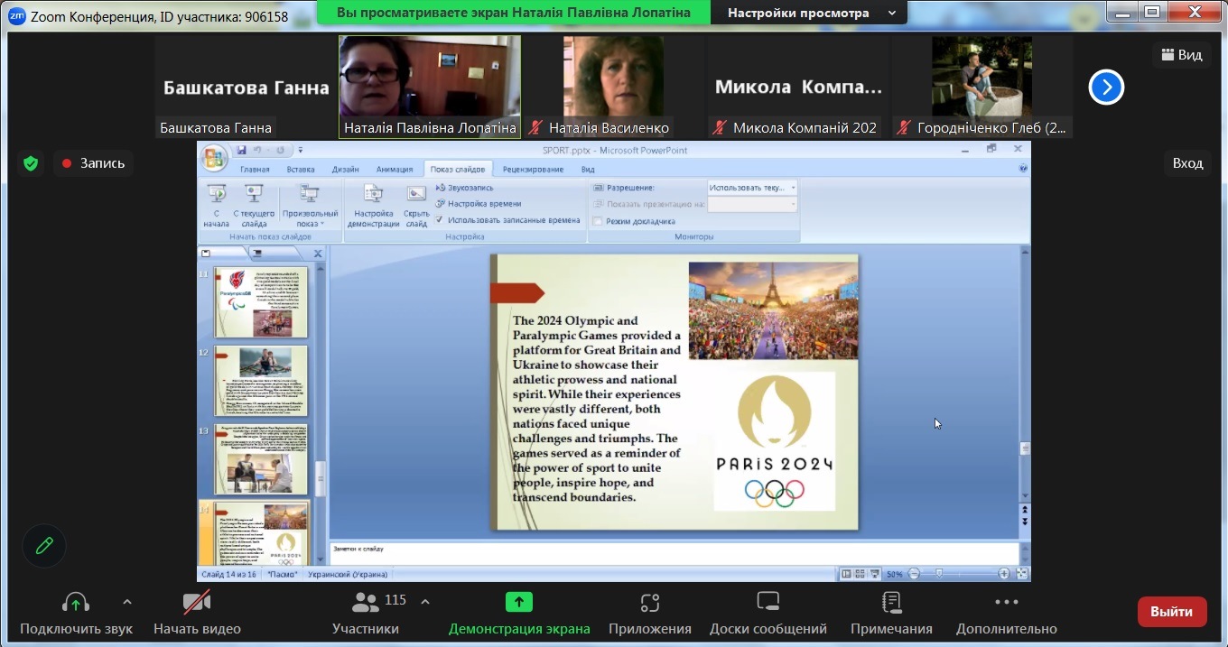The width and height of the screenshot is (1228, 647).
Task: Open the 'Рецензирование' ribbon tab
Action: point(533,169)
